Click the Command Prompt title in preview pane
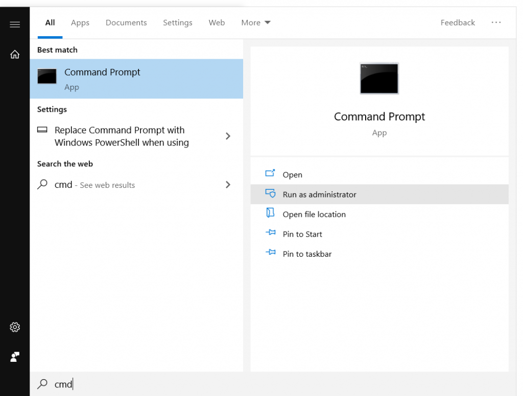The height and width of the screenshot is (396, 523). pos(379,117)
